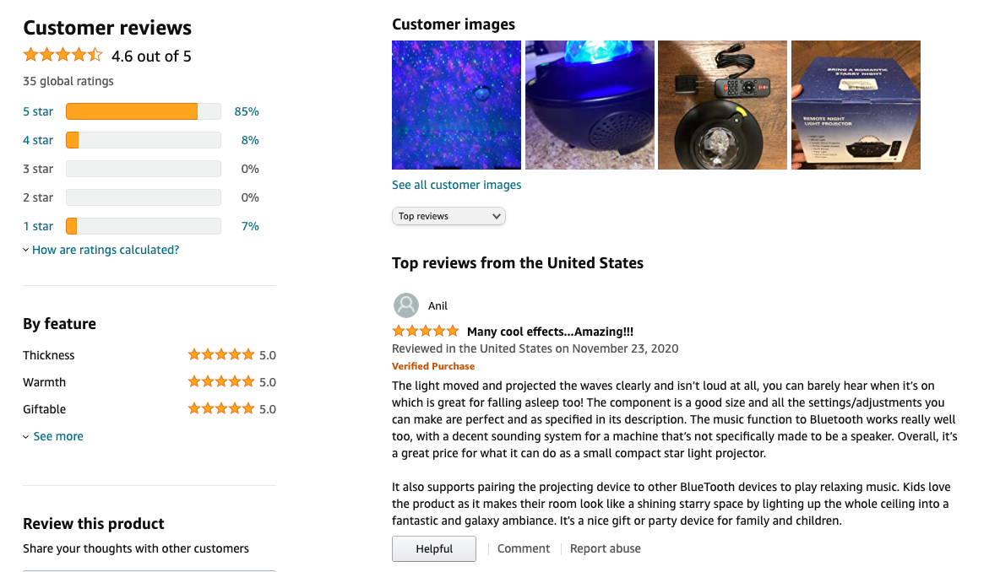Open the remote and adapter photo thumbnail
This screenshot has width=1000, height=572.
pos(722,105)
